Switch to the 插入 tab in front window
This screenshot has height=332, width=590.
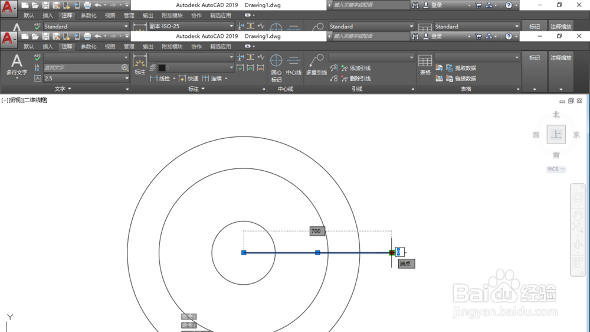click(48, 46)
